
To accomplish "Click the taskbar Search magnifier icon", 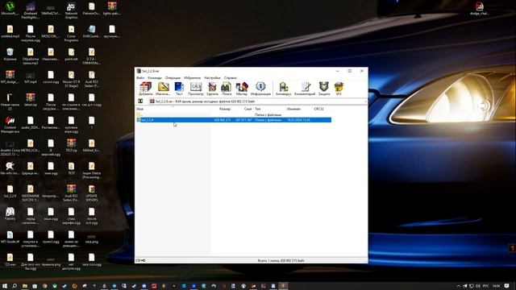I will click(x=15, y=286).
